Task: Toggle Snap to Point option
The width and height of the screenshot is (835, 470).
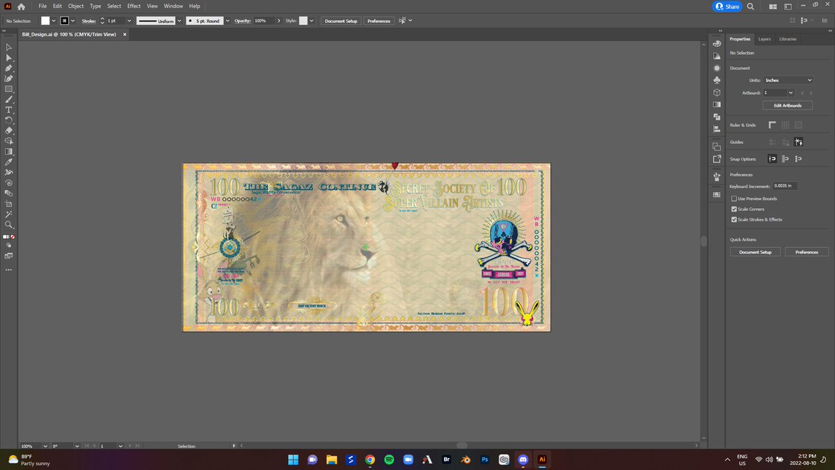Action: [x=772, y=159]
